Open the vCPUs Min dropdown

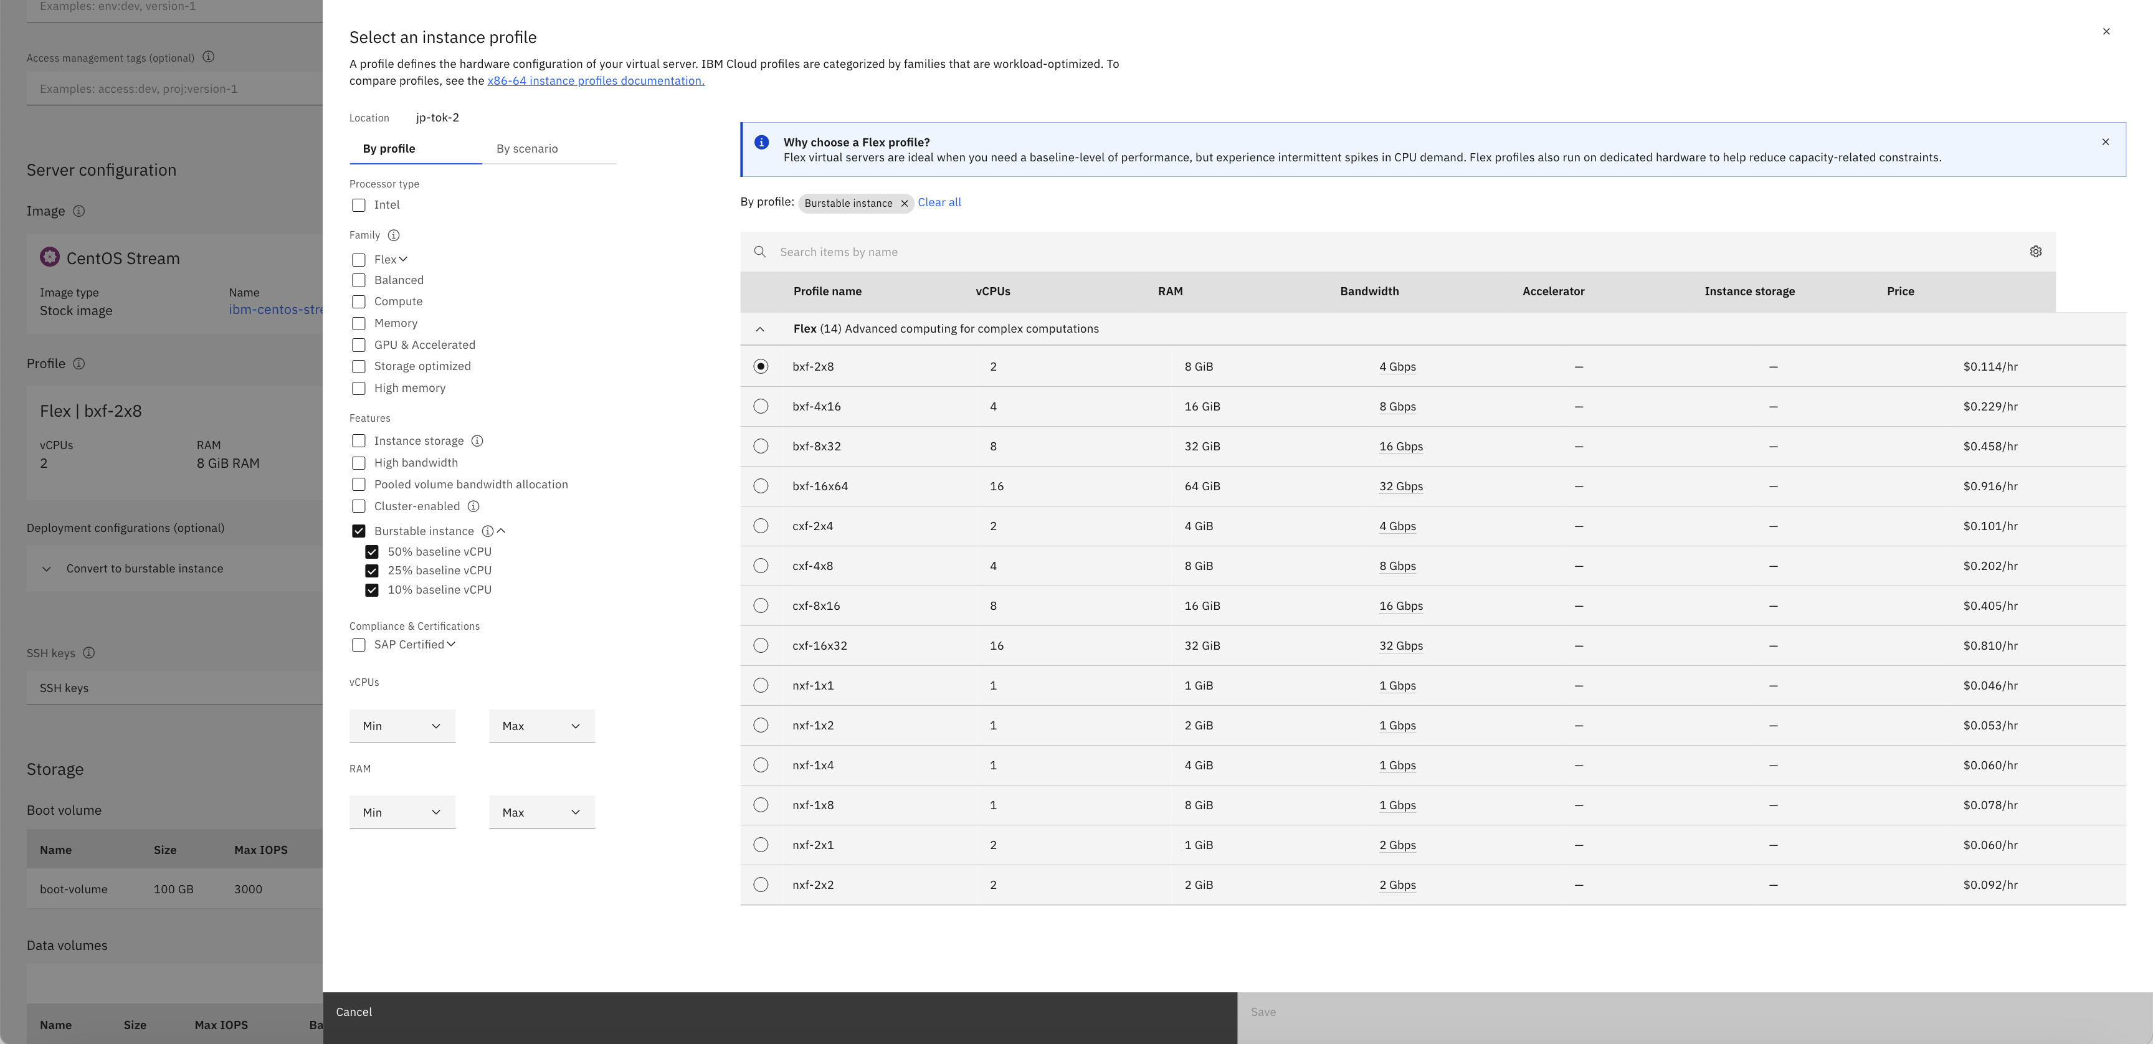402,726
